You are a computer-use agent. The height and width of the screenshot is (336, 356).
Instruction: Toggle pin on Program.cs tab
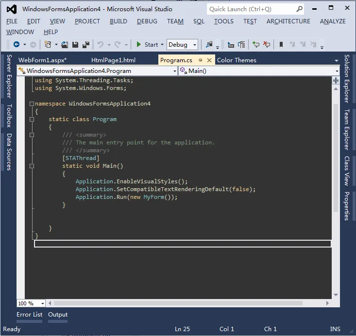pos(200,60)
